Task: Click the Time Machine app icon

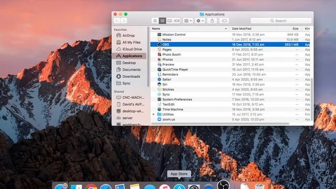Action: click(159, 110)
